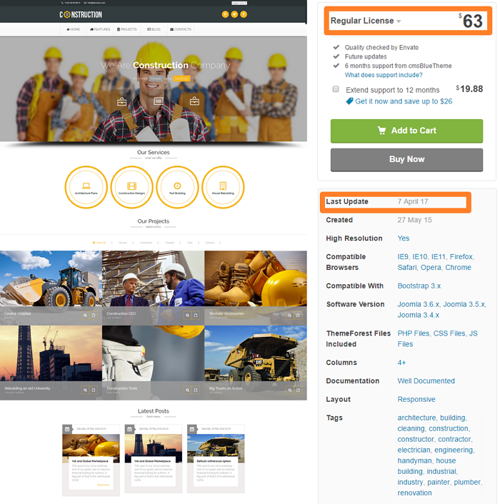Click the CONSTRUCTION logo

(x=81, y=14)
